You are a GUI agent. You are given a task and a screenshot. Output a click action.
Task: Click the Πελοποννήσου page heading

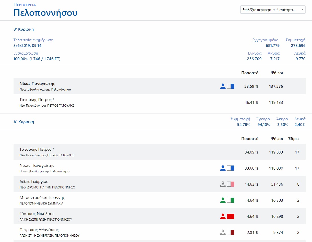point(45,13)
